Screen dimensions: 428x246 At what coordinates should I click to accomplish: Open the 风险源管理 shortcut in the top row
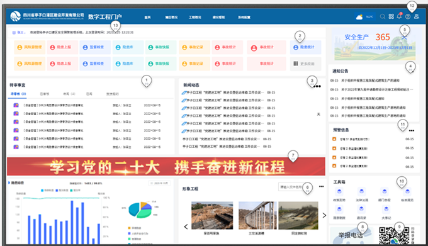[30, 47]
